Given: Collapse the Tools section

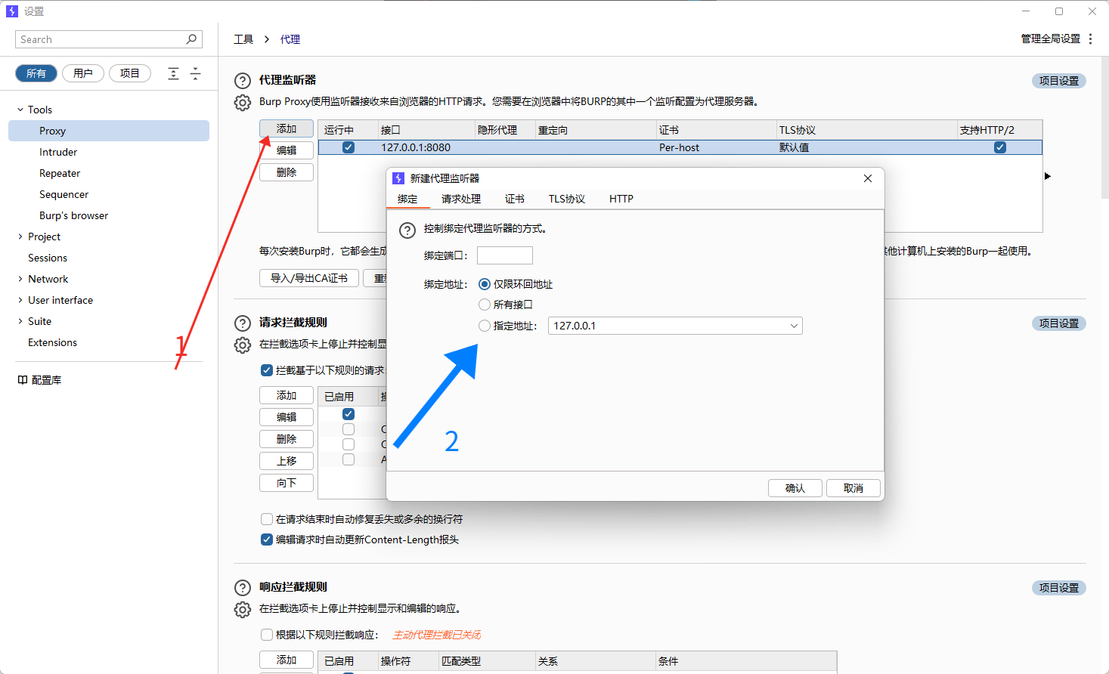Looking at the screenshot, I should (20, 109).
